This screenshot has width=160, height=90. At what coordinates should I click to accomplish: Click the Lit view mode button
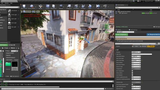click(x=33, y=12)
